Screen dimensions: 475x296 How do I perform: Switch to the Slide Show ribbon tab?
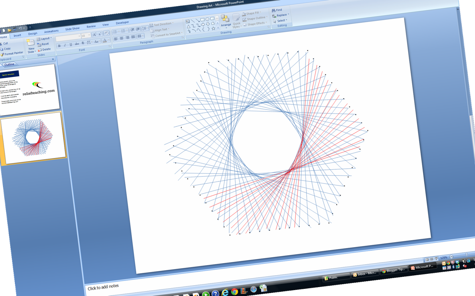[x=72, y=29]
